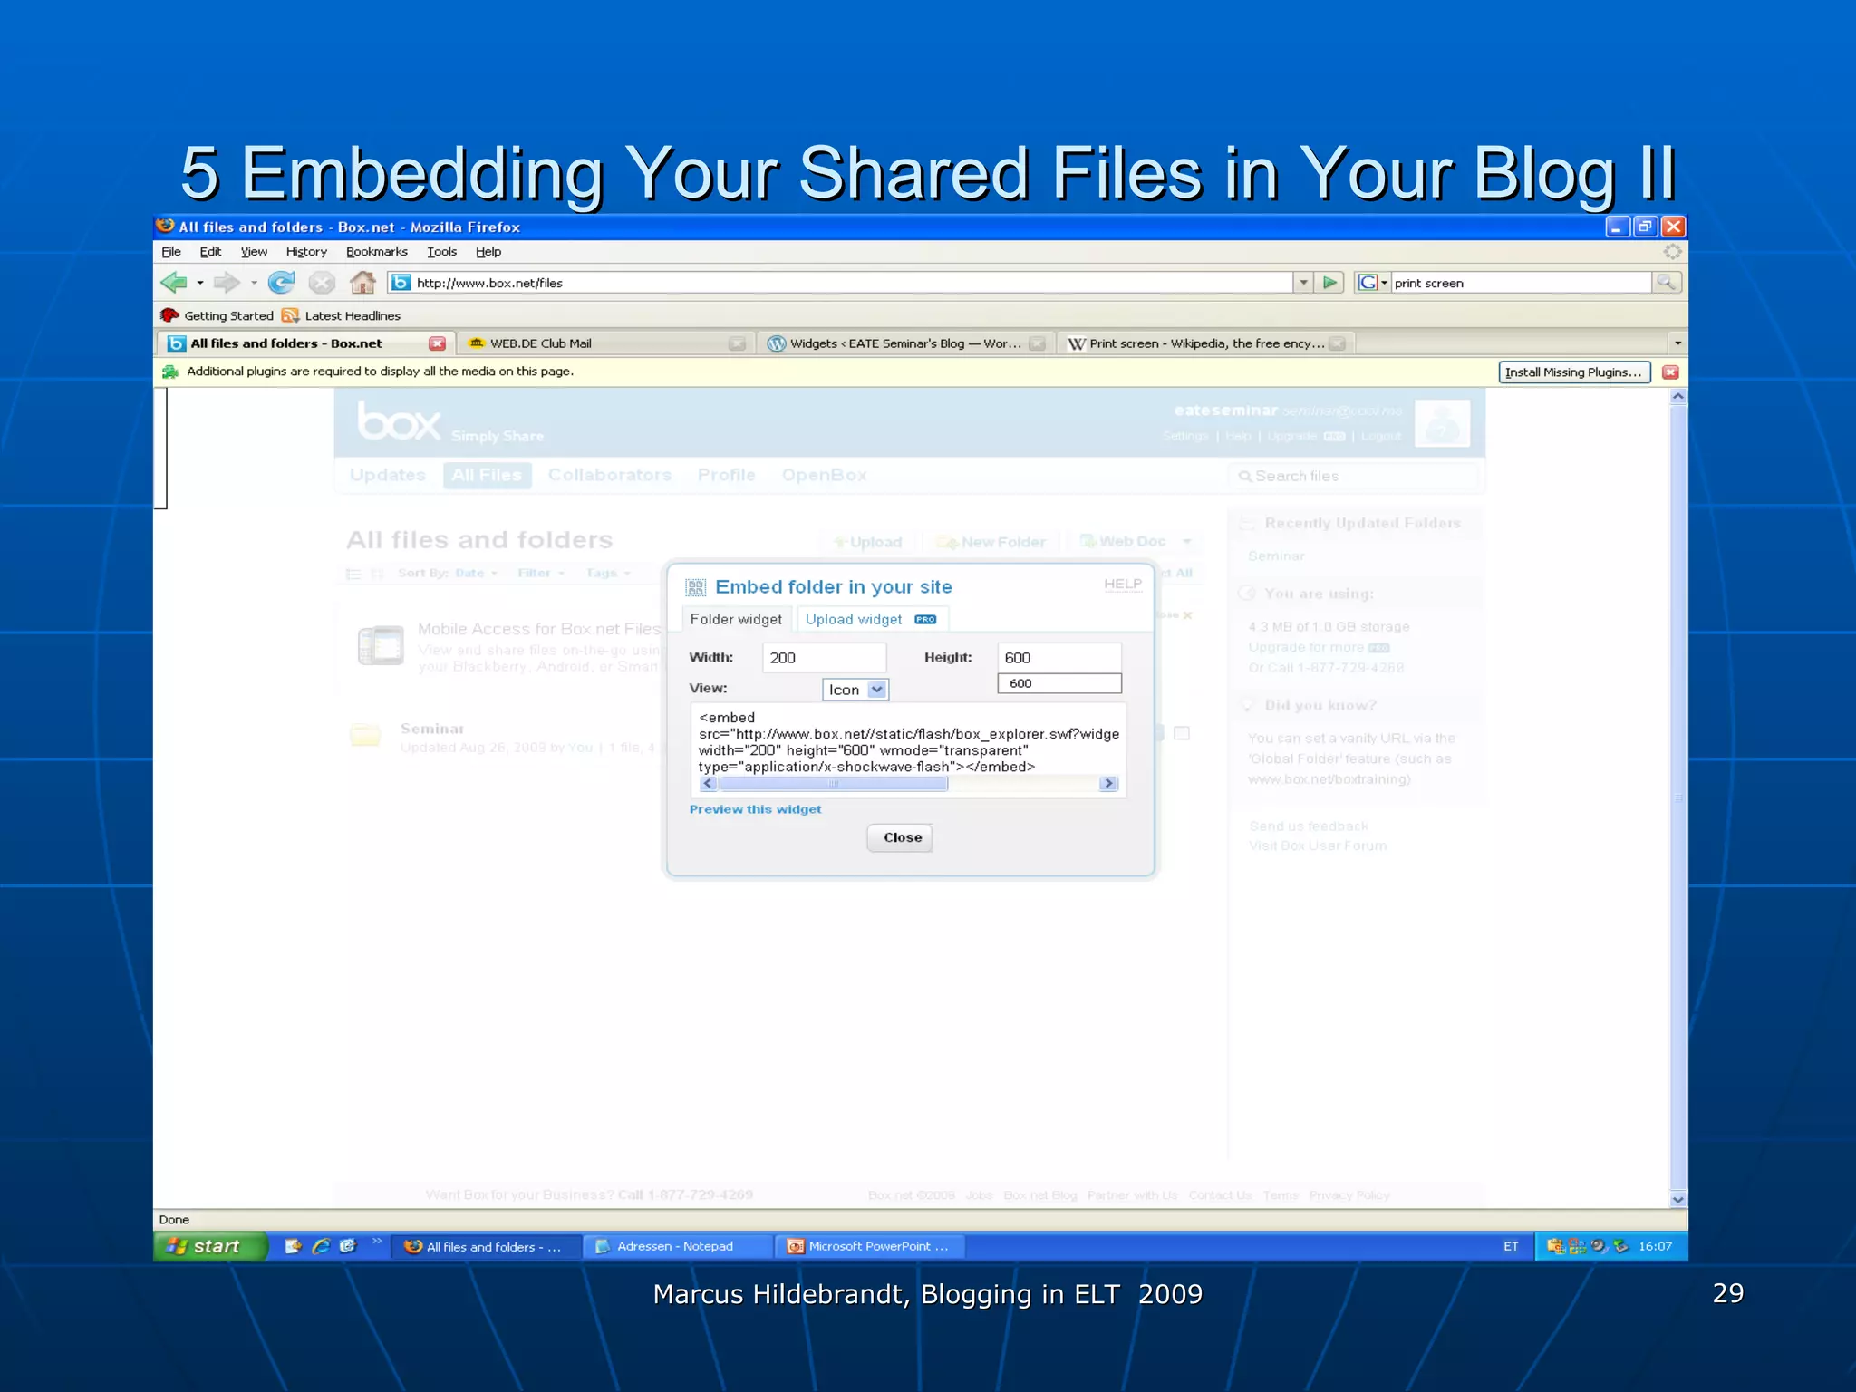Viewport: 1856px width, 1392px height.
Task: Select the Folder widget tab
Action: [x=736, y=619]
